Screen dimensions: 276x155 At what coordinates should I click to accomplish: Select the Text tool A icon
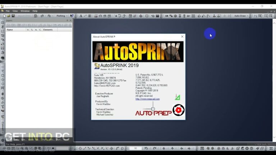(x=81, y=16)
